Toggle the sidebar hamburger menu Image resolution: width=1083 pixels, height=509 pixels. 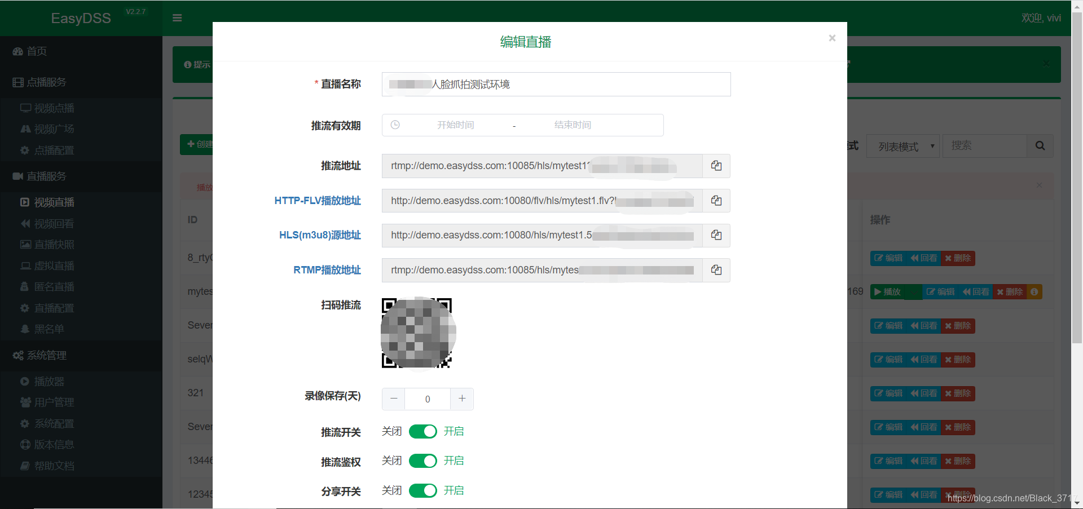(x=177, y=18)
